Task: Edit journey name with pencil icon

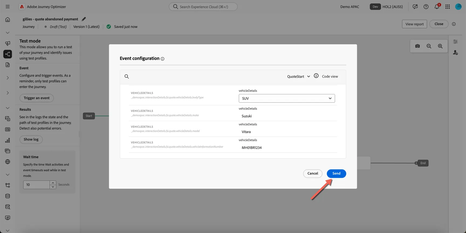Action: pyautogui.click(x=84, y=19)
